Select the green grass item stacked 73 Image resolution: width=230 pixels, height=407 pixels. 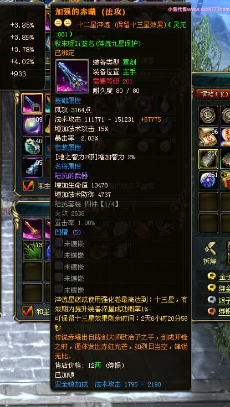point(33,250)
